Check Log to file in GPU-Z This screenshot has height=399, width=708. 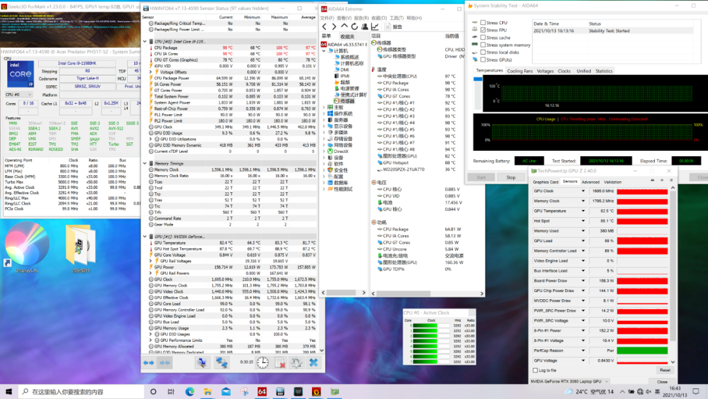(x=536, y=371)
